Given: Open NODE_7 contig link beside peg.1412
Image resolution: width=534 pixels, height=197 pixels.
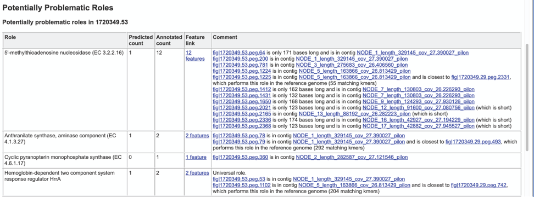Looking at the screenshot, I should click(419, 90).
